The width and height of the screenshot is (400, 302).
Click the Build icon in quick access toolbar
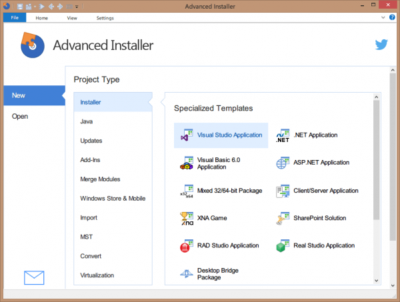tap(28, 7)
